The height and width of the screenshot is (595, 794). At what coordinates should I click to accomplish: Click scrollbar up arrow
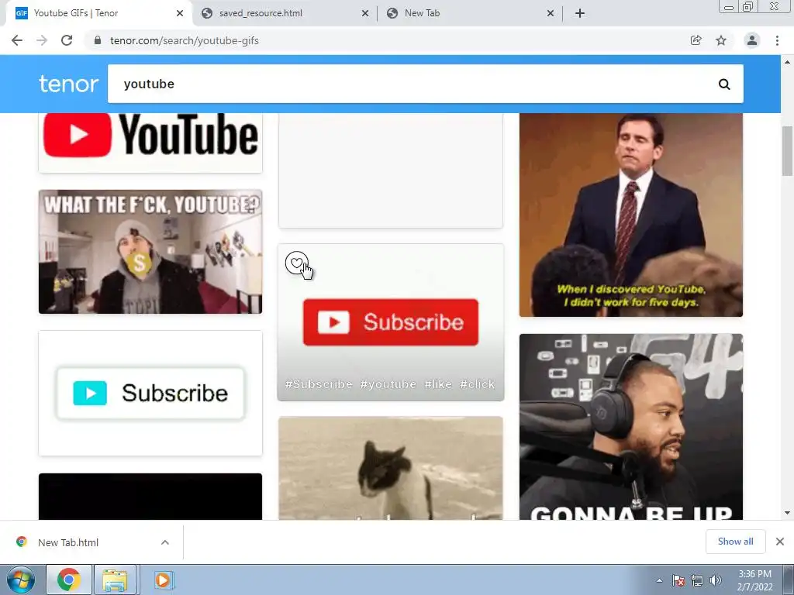click(788, 62)
